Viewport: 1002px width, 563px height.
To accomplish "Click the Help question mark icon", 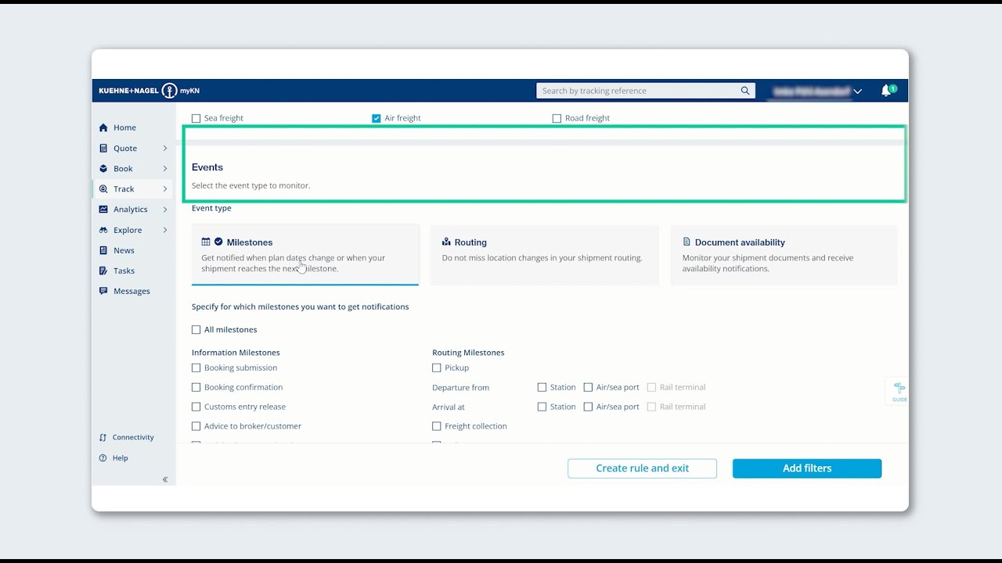I will 103,458.
